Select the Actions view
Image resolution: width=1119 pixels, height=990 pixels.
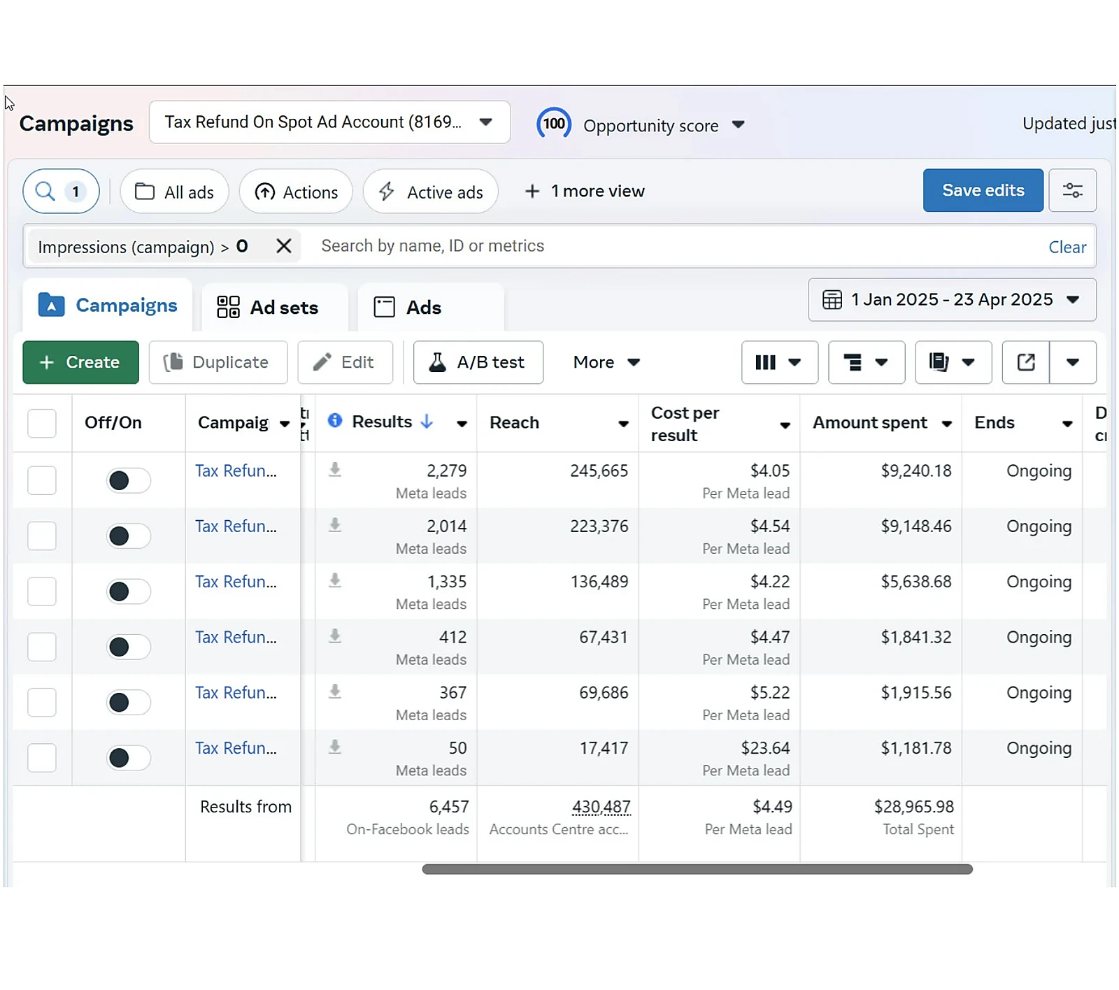point(296,192)
